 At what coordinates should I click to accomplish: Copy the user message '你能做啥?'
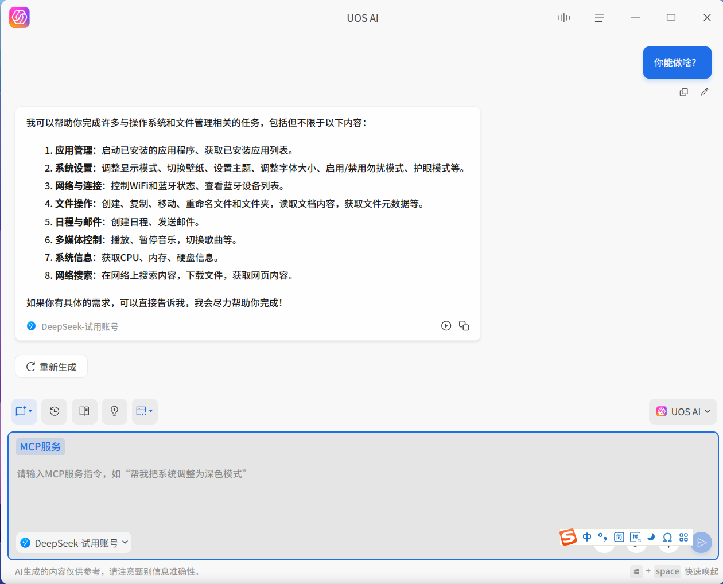point(683,92)
